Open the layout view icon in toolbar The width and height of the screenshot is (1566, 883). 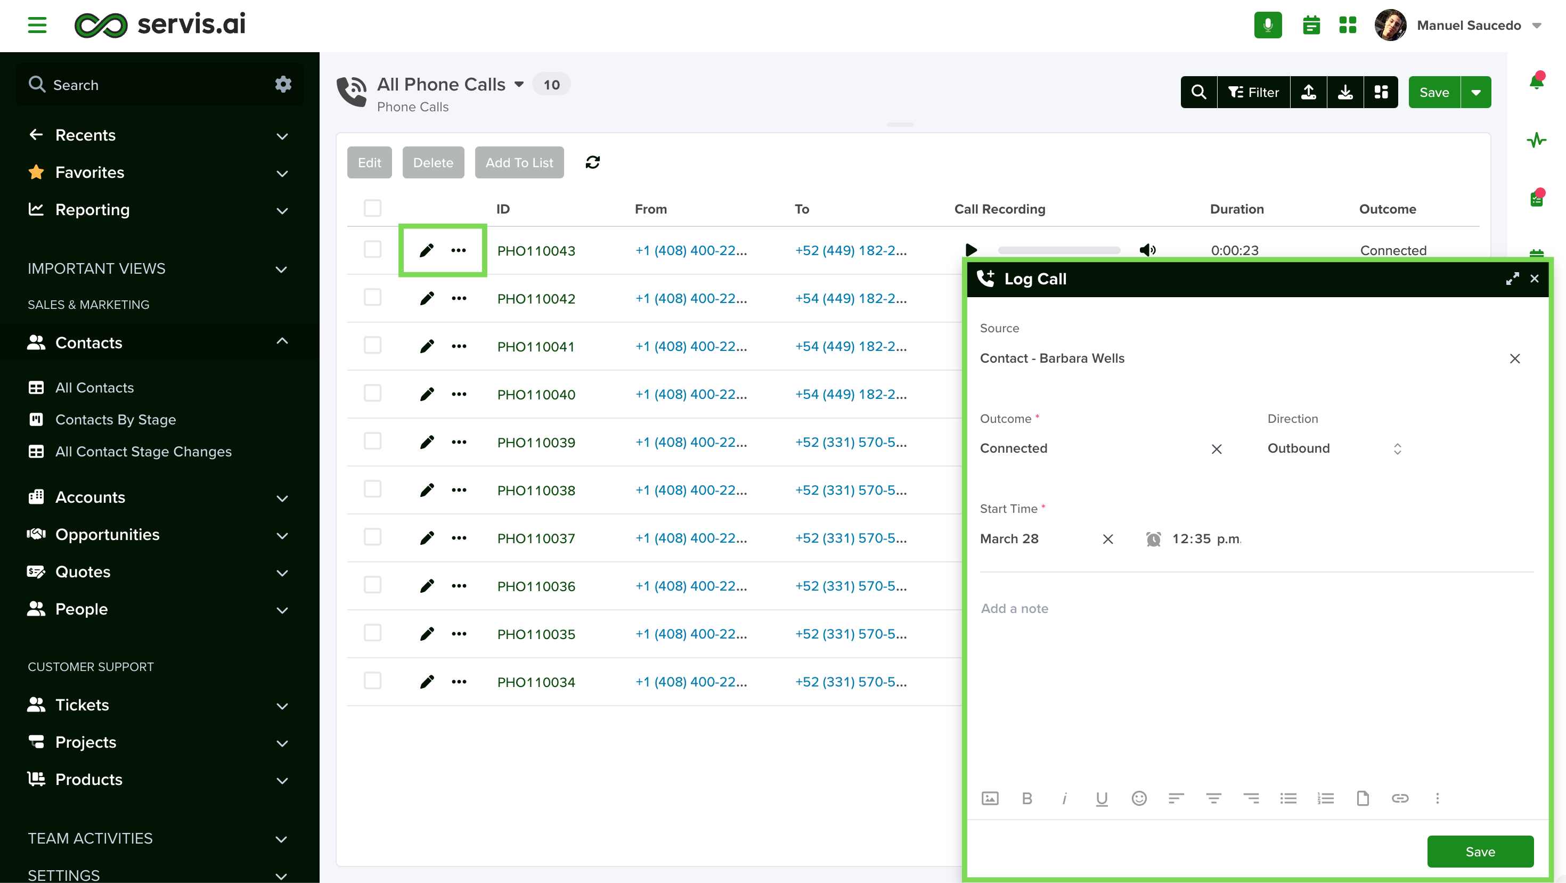coord(1381,92)
